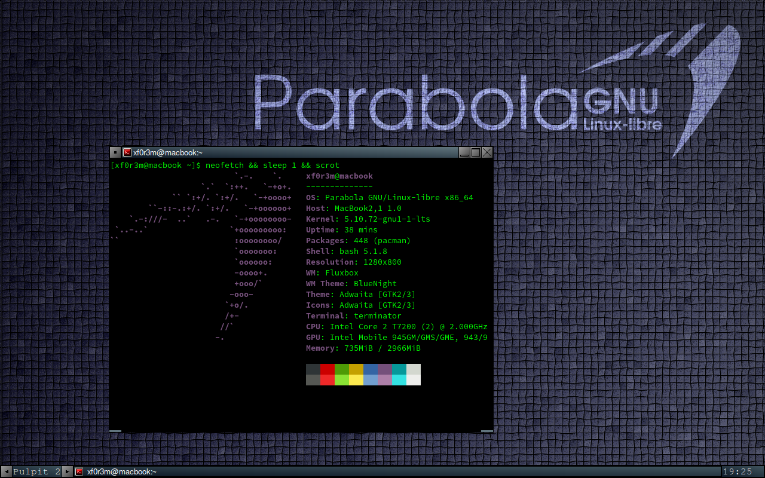The image size is (765, 478).
Task: Close the xf0r3m@macbook terminal window
Action: 487,152
